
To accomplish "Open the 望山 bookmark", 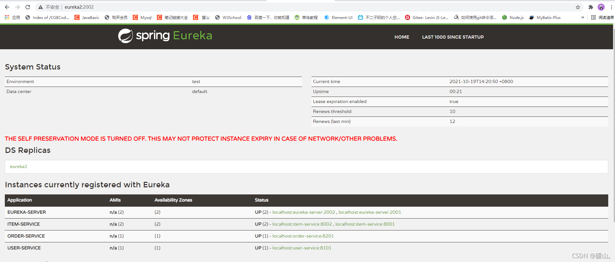I will [x=201, y=17].
